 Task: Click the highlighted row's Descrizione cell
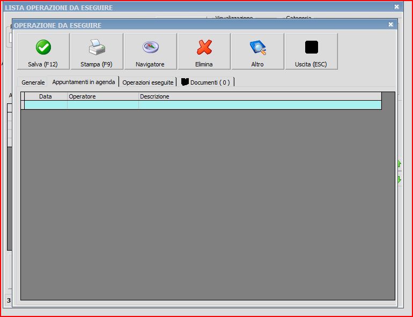coord(260,105)
